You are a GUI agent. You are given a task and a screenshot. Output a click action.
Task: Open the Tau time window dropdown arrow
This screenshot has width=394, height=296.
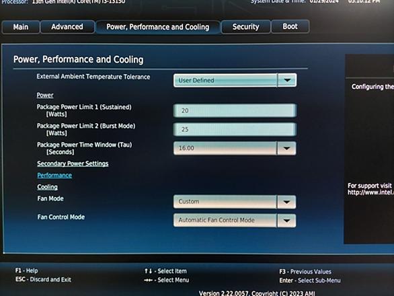tap(286, 148)
